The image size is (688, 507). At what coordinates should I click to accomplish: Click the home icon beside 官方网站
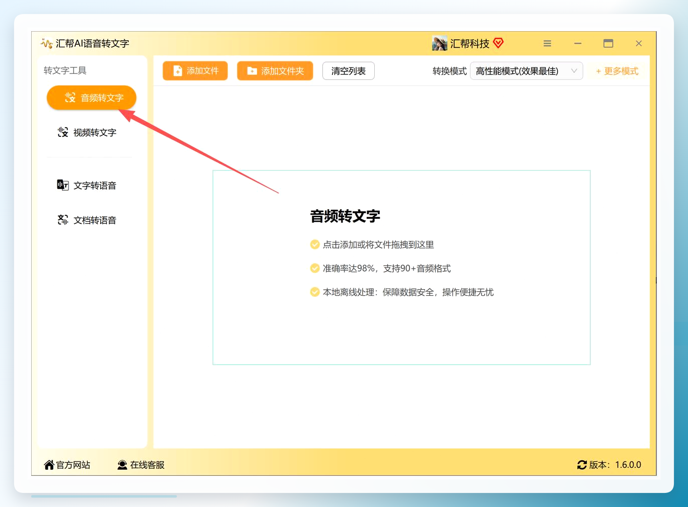point(49,465)
